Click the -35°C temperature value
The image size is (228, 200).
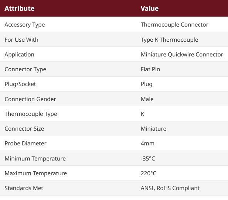[x=148, y=158]
